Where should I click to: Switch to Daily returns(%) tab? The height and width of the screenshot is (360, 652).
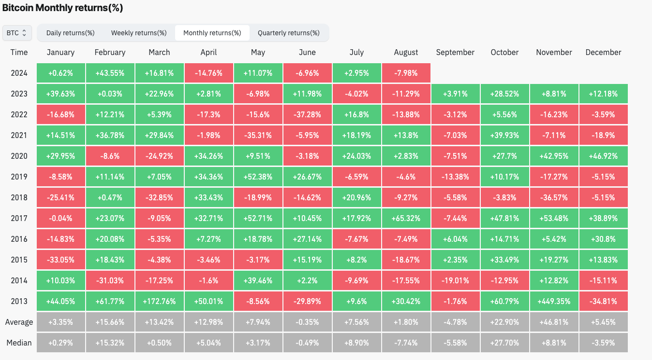click(70, 33)
